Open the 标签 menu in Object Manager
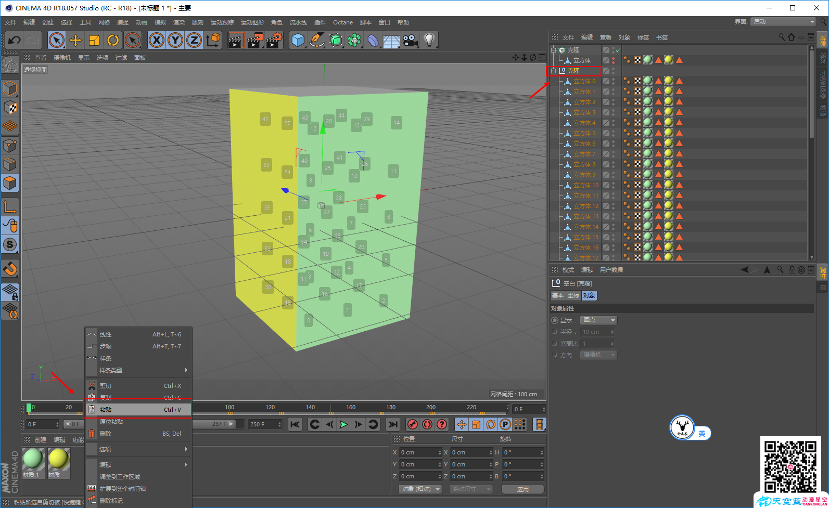The height and width of the screenshot is (508, 829). (x=643, y=37)
